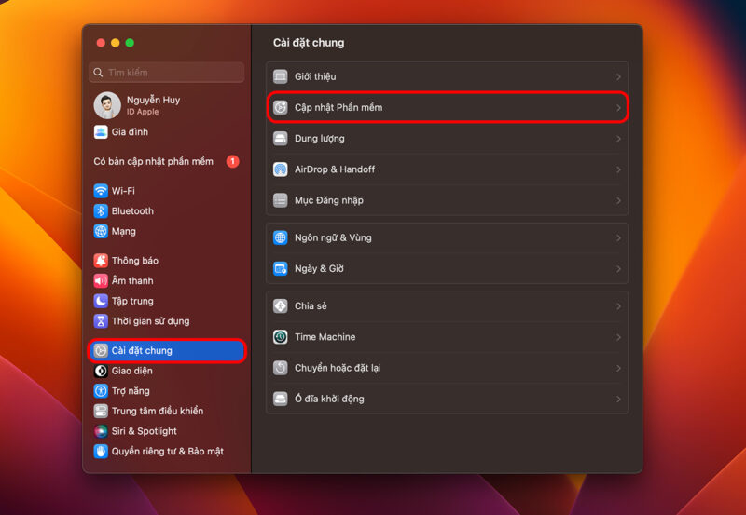Click the Ổ đĩa khởi động disk icon
Screen dimensions: 746x515
281,400
